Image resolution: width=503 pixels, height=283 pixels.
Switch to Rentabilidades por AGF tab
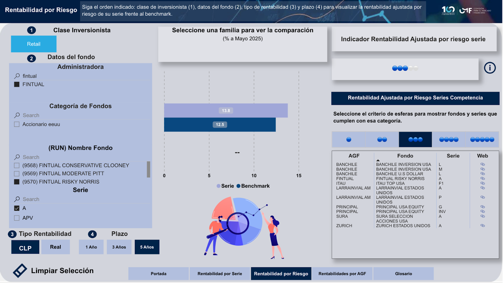342,274
